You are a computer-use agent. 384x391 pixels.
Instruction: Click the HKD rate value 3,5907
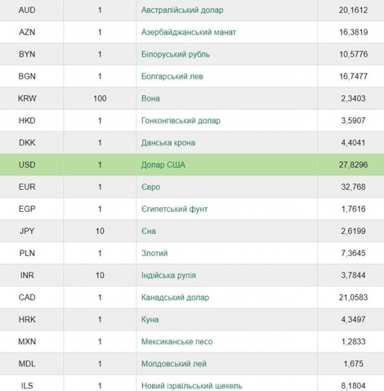click(x=353, y=121)
